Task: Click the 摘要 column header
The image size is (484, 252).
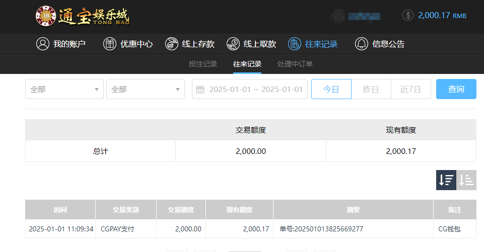Action: coord(353,210)
